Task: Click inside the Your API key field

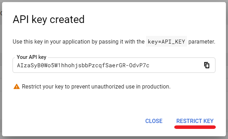Action: pos(114,65)
